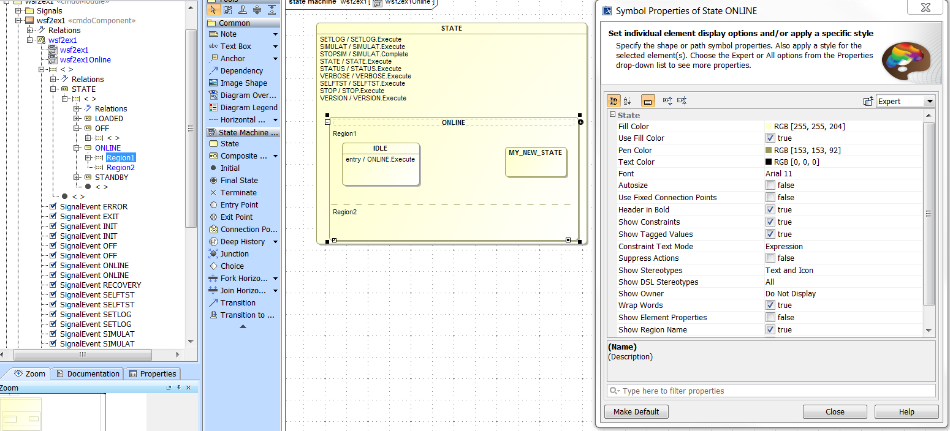
Task: Click the Make Default button
Action: (636, 412)
